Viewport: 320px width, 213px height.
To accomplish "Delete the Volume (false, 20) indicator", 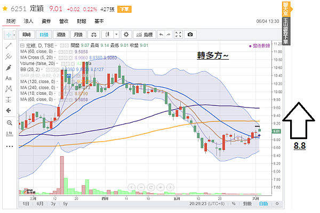I will (x=73, y=63).
